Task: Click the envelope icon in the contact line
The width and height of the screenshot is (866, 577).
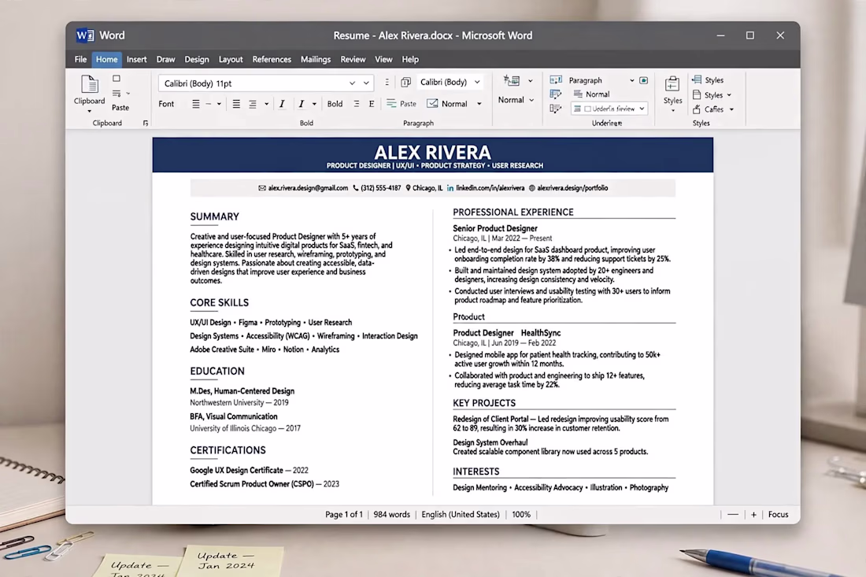Action: (x=262, y=188)
